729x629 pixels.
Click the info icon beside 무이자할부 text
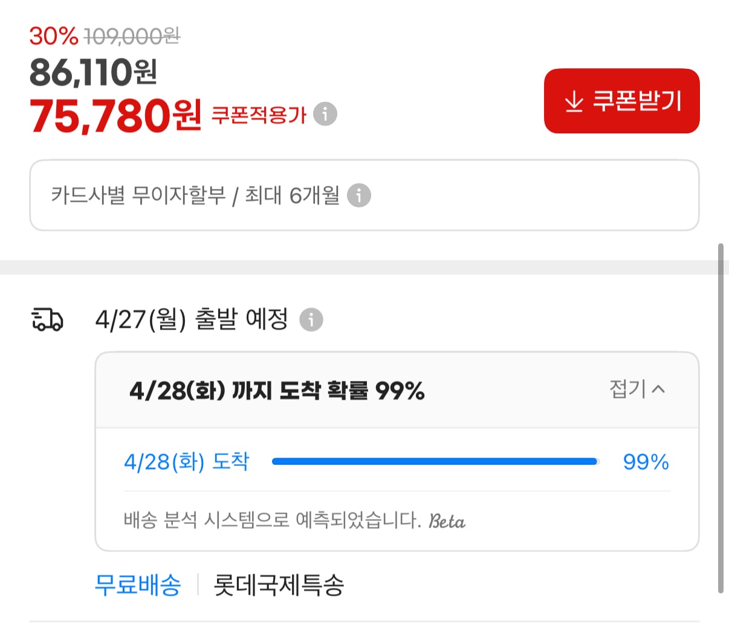pos(359,196)
